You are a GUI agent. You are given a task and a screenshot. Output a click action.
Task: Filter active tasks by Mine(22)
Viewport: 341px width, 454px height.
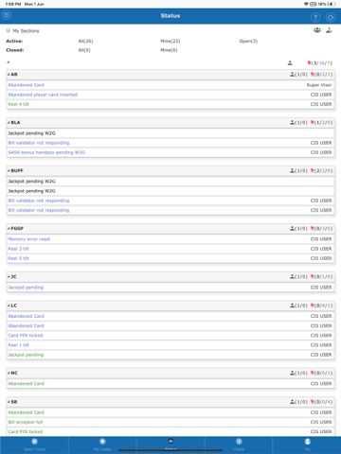click(170, 41)
